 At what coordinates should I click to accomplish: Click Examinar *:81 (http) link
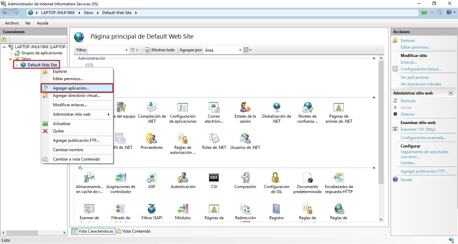click(418, 129)
